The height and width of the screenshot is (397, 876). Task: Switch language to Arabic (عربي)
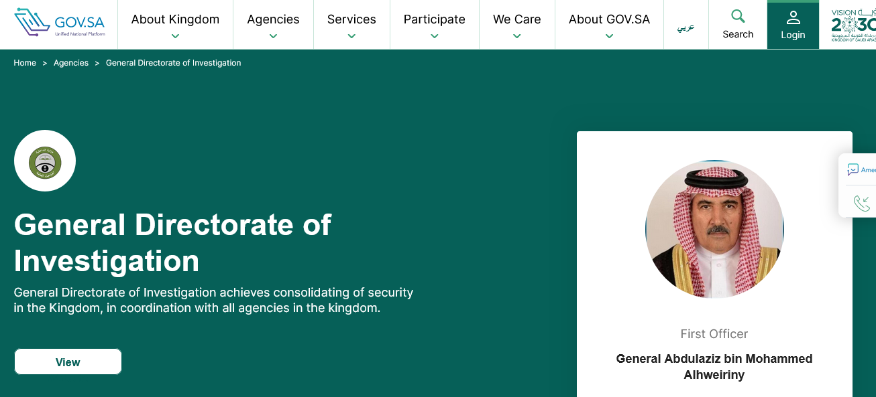tap(686, 27)
